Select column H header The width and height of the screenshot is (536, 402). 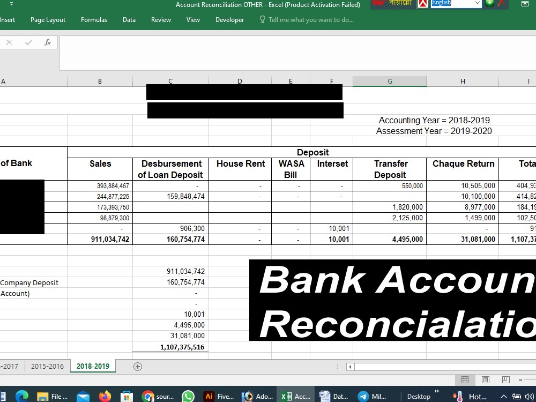(463, 81)
